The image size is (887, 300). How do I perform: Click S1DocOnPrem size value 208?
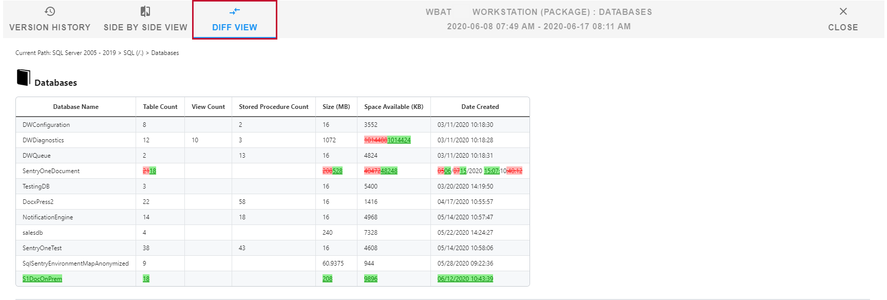pyautogui.click(x=327, y=279)
